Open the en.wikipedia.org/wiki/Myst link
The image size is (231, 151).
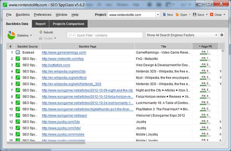pyautogui.click(x=64, y=78)
